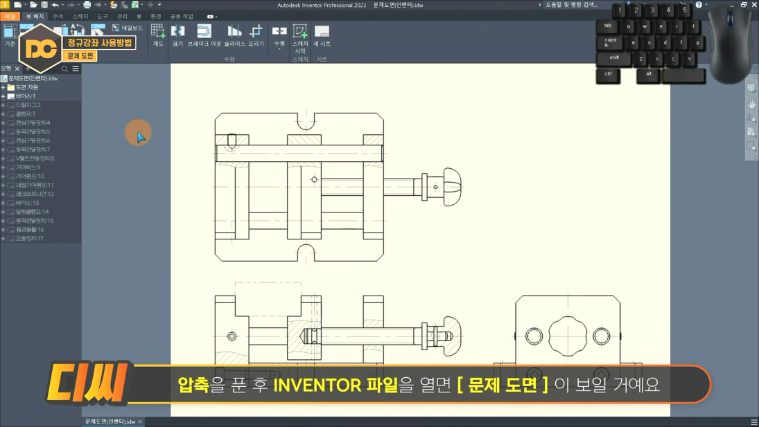
Task: Save the drawing with the floppy disk icon
Action: [44, 5]
